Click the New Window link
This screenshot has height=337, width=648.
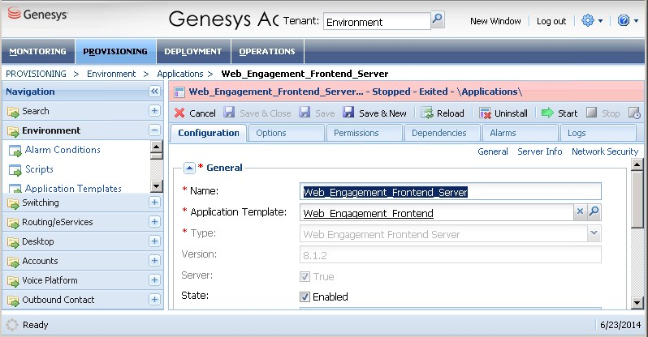(x=495, y=21)
